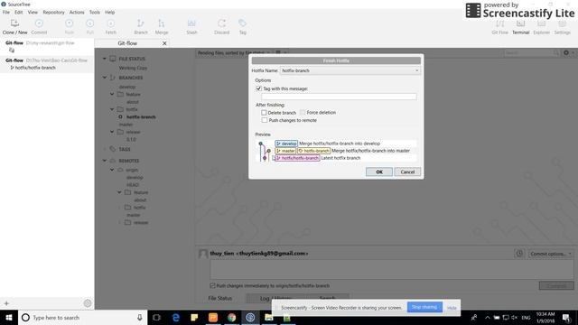
Task: Open the File menu
Action: pos(6,12)
